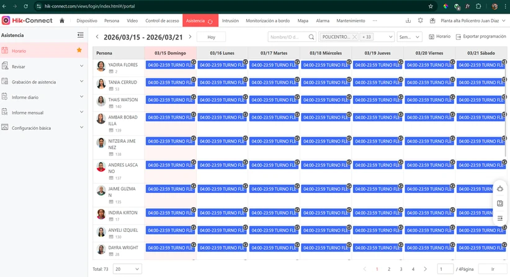This screenshot has height=277, width=510.
Task: Go to previous week arrow
Action: click(x=97, y=37)
